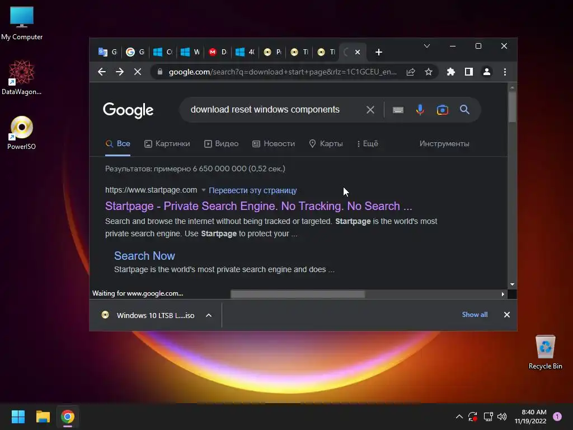573x430 pixels.
Task: Open the Startpage Private Search Engine result
Action: 259,206
